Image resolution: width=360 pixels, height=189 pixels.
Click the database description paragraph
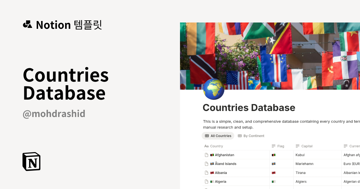[x=281, y=124]
